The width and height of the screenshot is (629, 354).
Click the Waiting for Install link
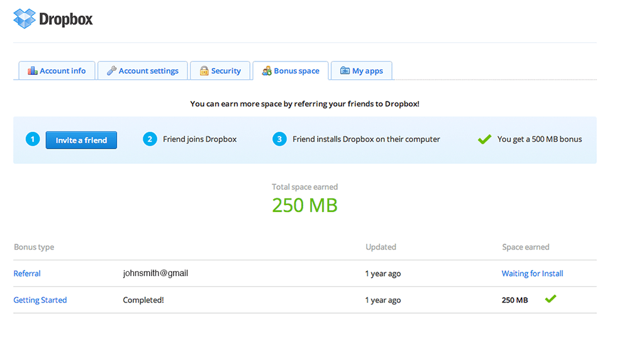click(532, 274)
